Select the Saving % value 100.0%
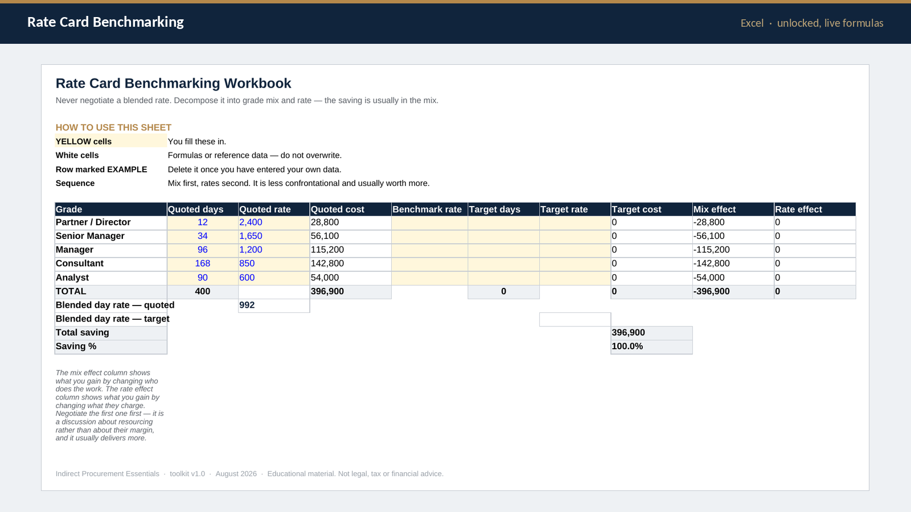 point(651,347)
